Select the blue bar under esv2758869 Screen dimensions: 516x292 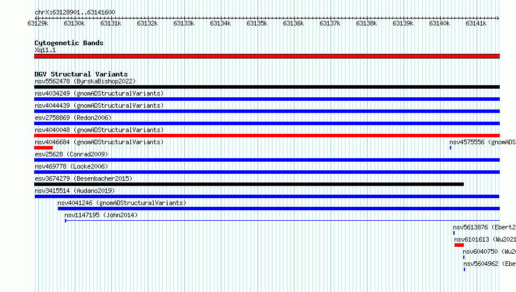[x=267, y=123]
